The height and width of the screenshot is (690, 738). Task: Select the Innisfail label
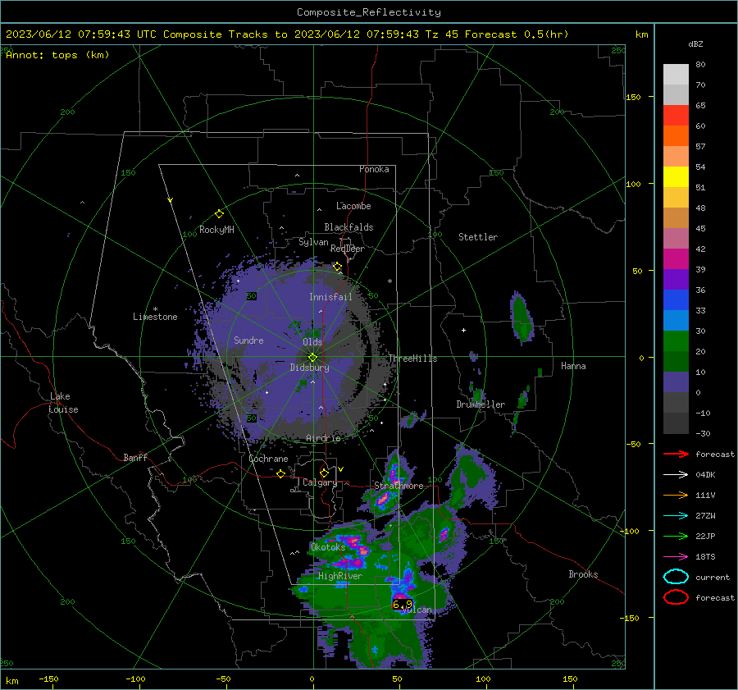pyautogui.click(x=330, y=297)
